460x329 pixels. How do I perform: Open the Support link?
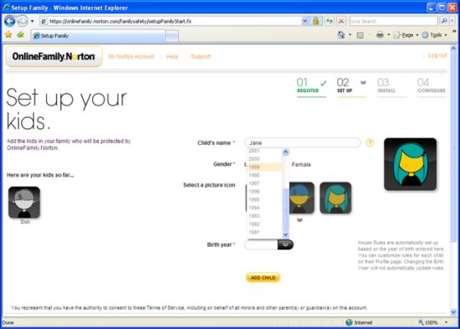(201, 56)
